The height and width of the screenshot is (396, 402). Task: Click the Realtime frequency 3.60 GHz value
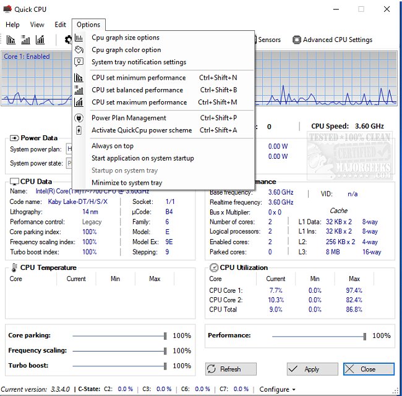(x=281, y=203)
